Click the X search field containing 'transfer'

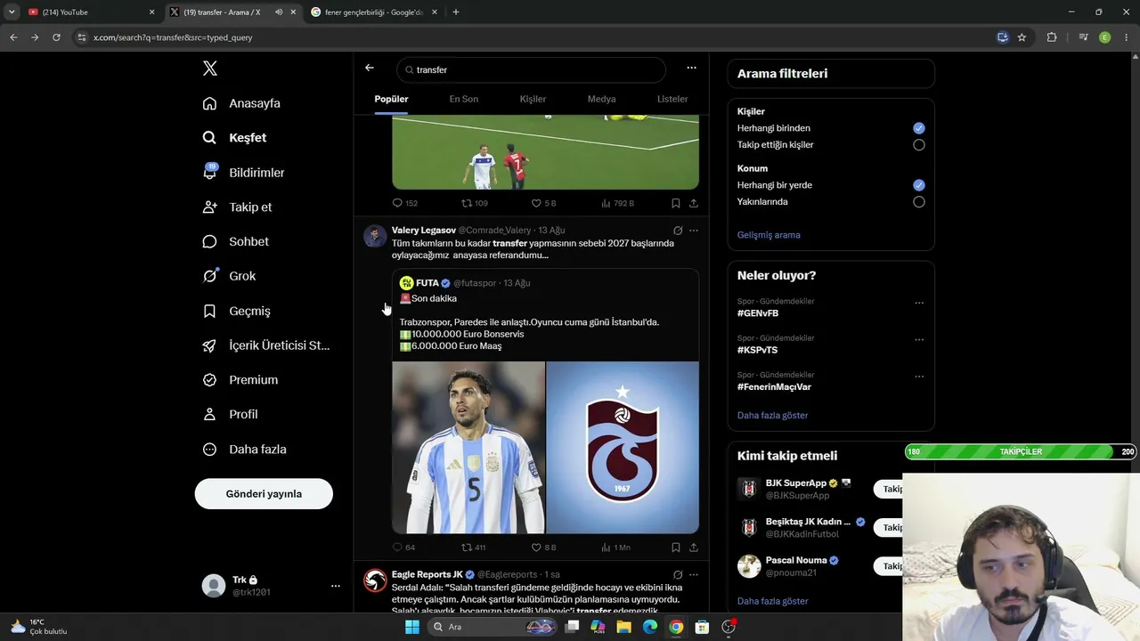(531, 69)
